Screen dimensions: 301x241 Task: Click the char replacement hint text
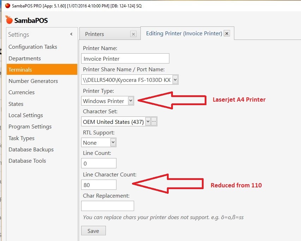tap(163, 217)
